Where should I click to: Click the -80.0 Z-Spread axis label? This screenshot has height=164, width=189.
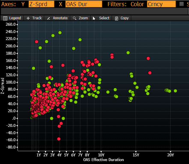11,147
